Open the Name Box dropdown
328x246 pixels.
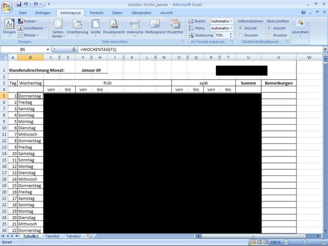click(x=48, y=50)
